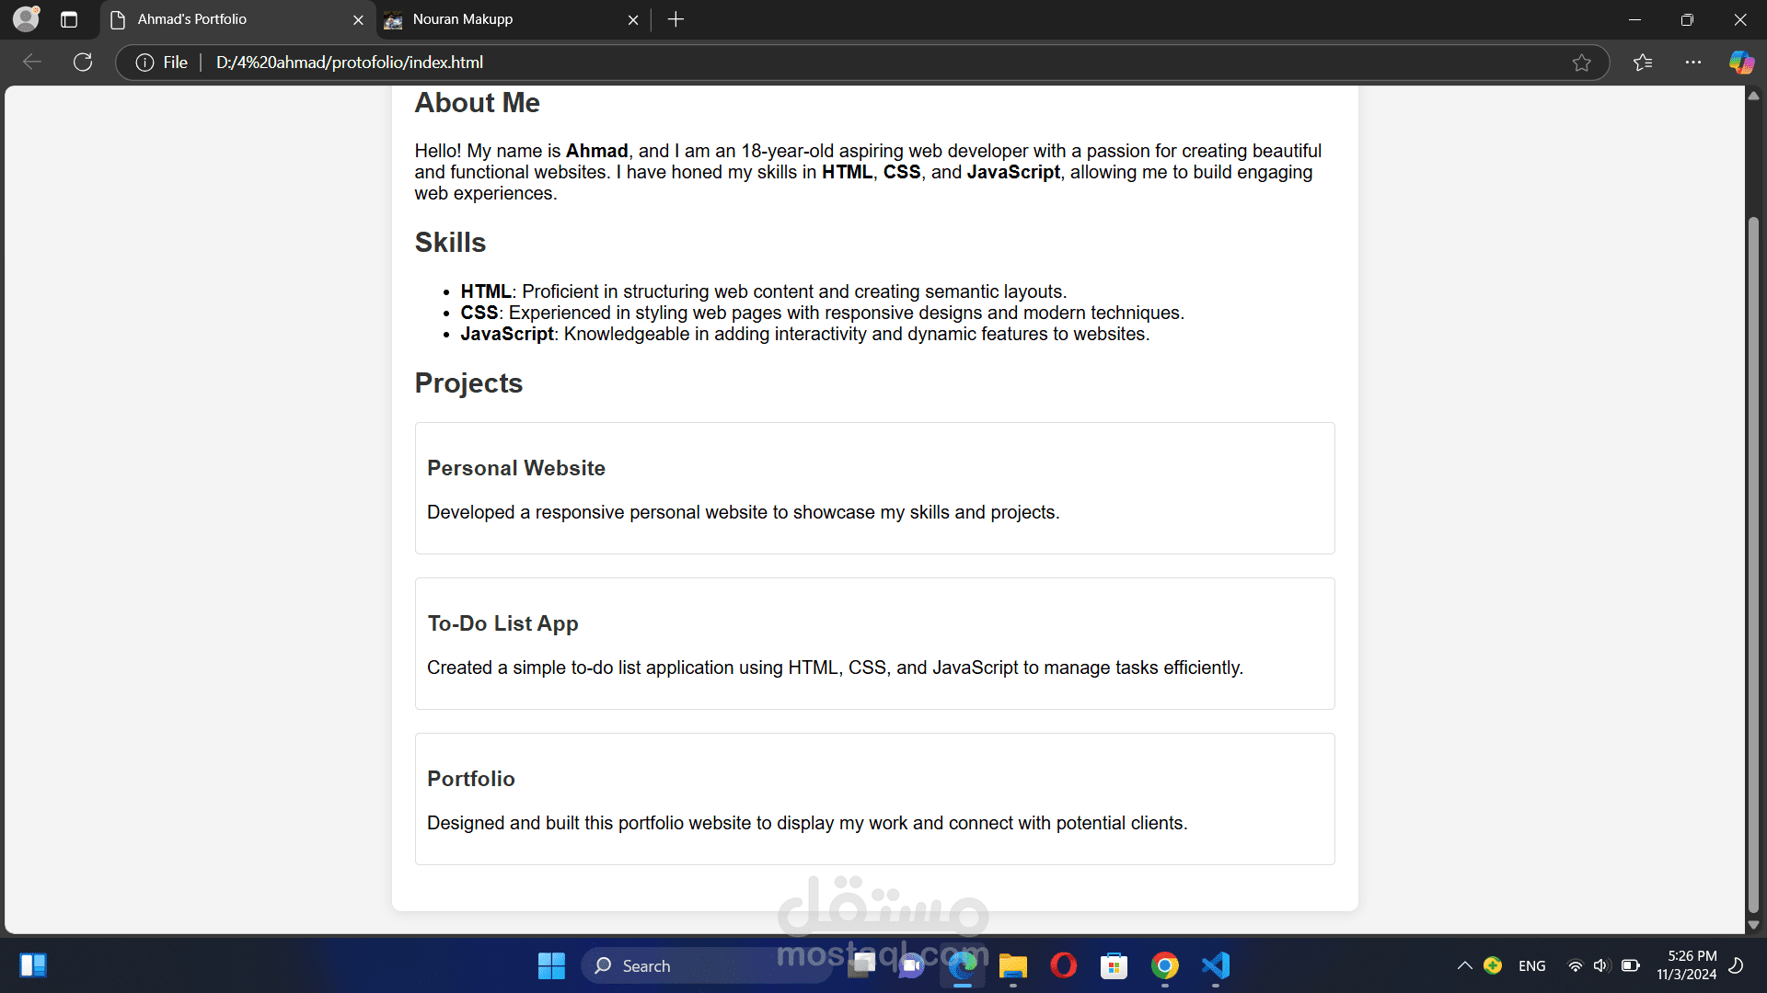Open Task View in taskbar
The width and height of the screenshot is (1767, 993).
pyautogui.click(x=862, y=965)
